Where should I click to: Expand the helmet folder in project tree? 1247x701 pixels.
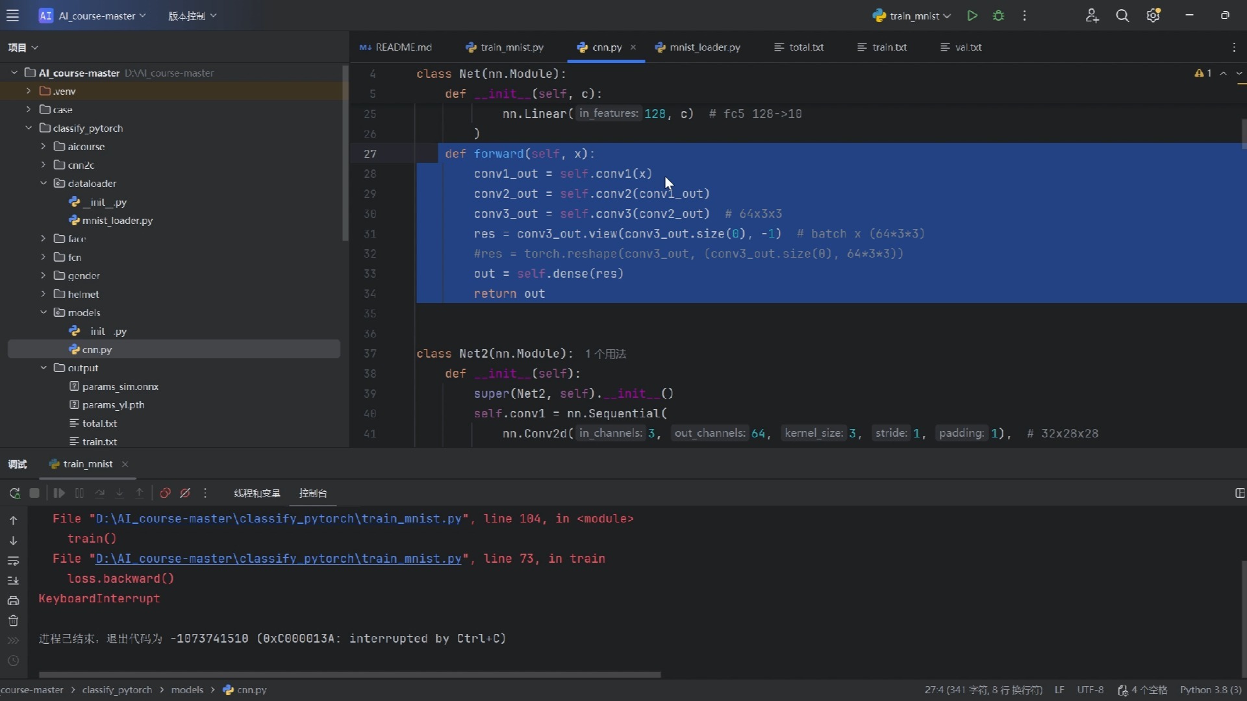tap(44, 294)
